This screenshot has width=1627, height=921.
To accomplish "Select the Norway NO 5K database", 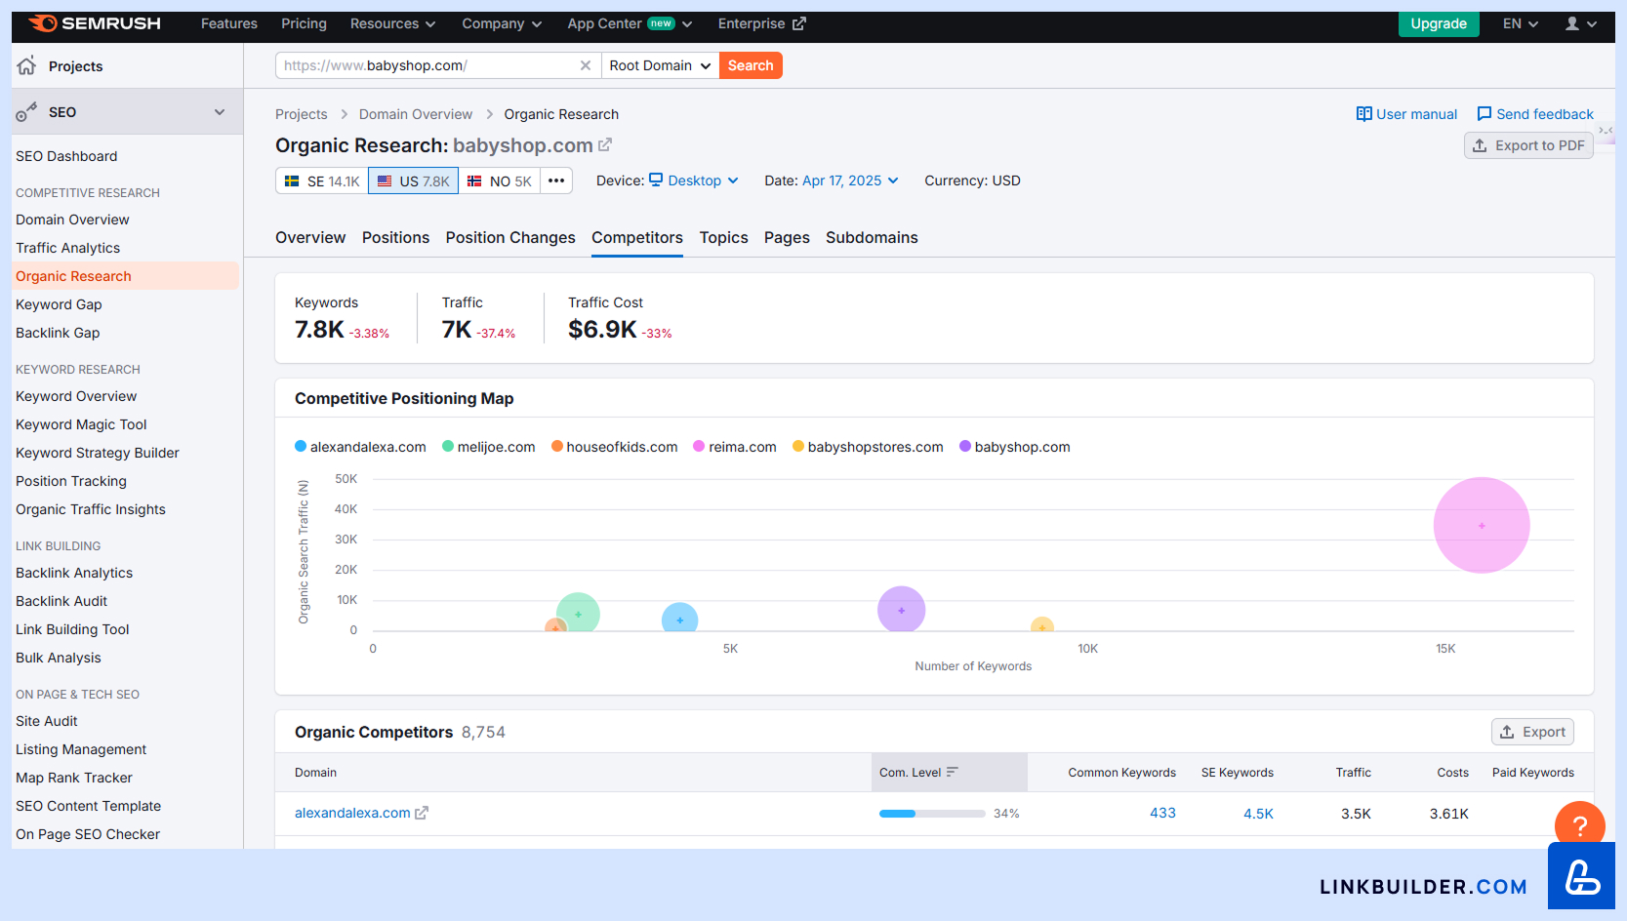I will [499, 181].
